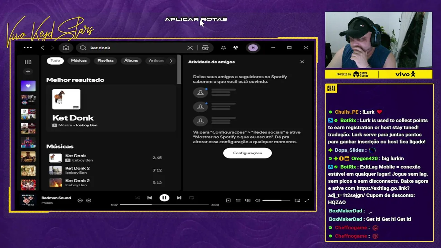The width and height of the screenshot is (441, 248).
Task: Open the Badman Sound album cover
Action: click(x=28, y=200)
